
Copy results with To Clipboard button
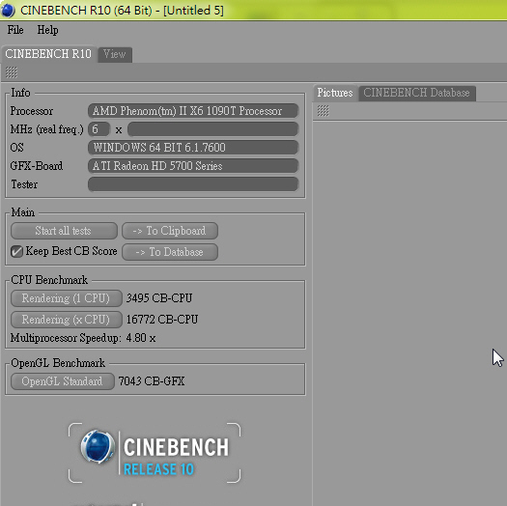click(170, 231)
